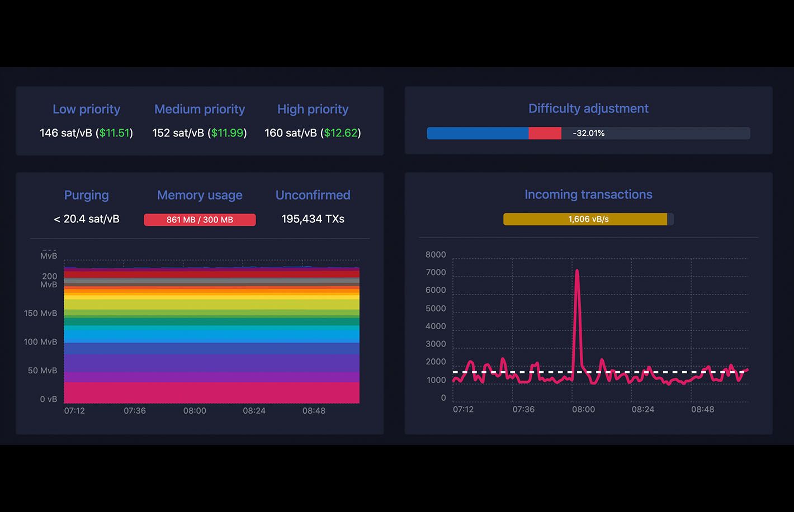Click the purple band in mempool chart

[211, 363]
